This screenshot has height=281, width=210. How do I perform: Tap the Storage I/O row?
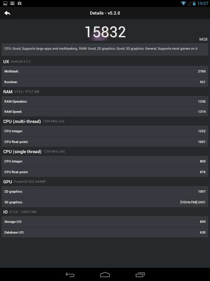tap(105, 222)
